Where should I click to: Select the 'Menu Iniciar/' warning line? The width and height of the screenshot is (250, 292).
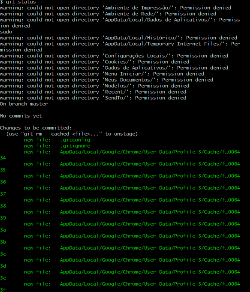pos(102,74)
